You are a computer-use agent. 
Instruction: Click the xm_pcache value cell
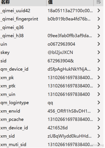tap(70, 119)
